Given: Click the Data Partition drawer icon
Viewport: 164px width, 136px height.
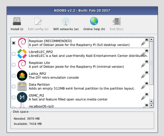Looking at the screenshot, I should coord(22,86).
